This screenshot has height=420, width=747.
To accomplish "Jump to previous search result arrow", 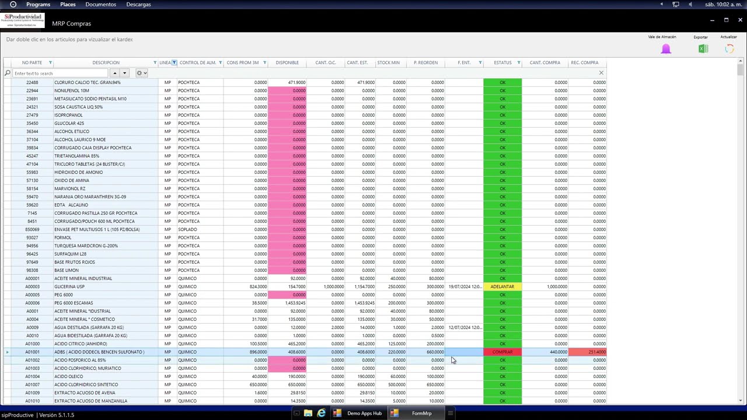I will (115, 73).
